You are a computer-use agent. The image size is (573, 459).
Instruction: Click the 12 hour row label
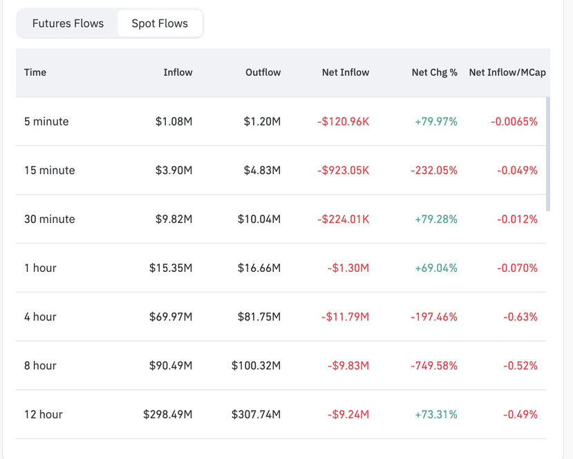click(43, 415)
